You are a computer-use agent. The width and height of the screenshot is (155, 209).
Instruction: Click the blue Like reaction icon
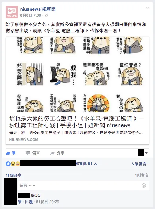pos(8,163)
